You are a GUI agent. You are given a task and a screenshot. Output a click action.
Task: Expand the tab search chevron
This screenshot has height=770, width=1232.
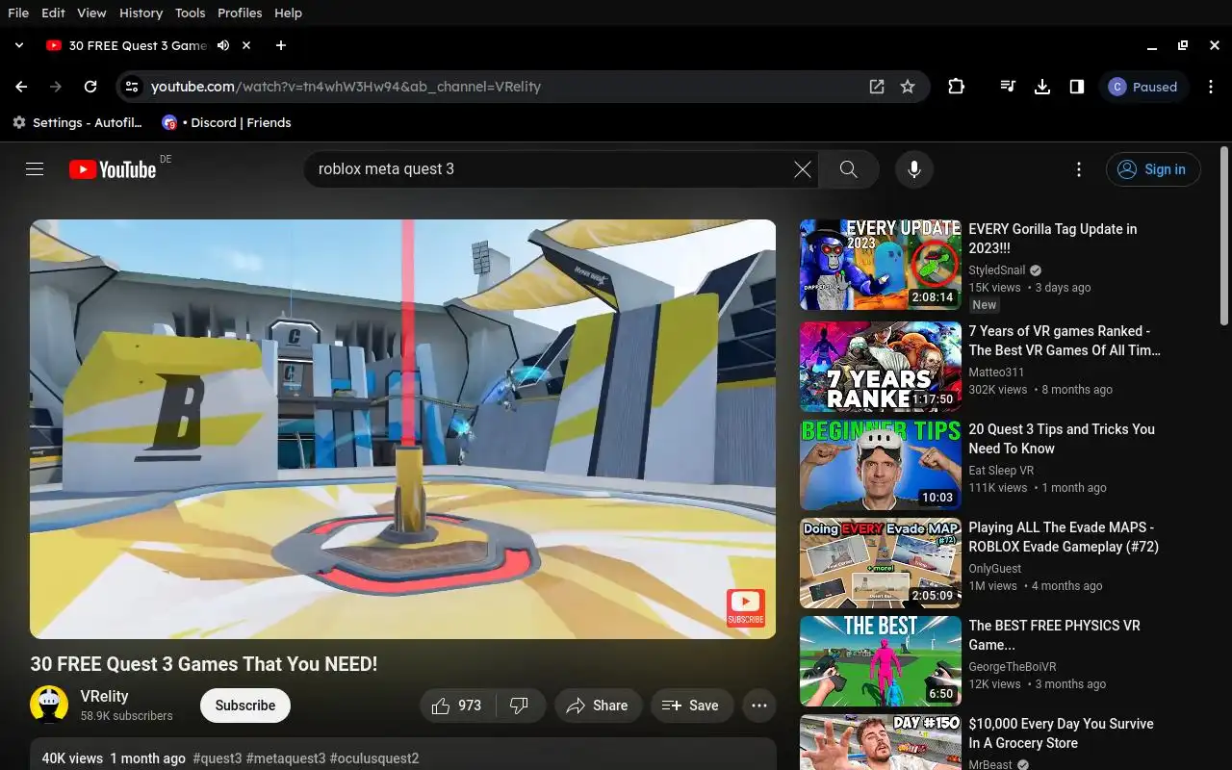point(18,45)
